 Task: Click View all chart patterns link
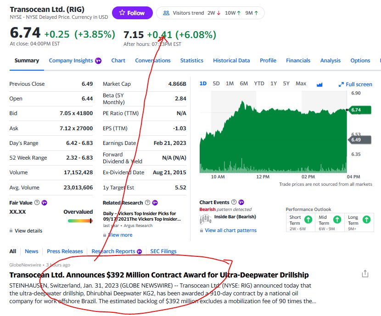230,230
